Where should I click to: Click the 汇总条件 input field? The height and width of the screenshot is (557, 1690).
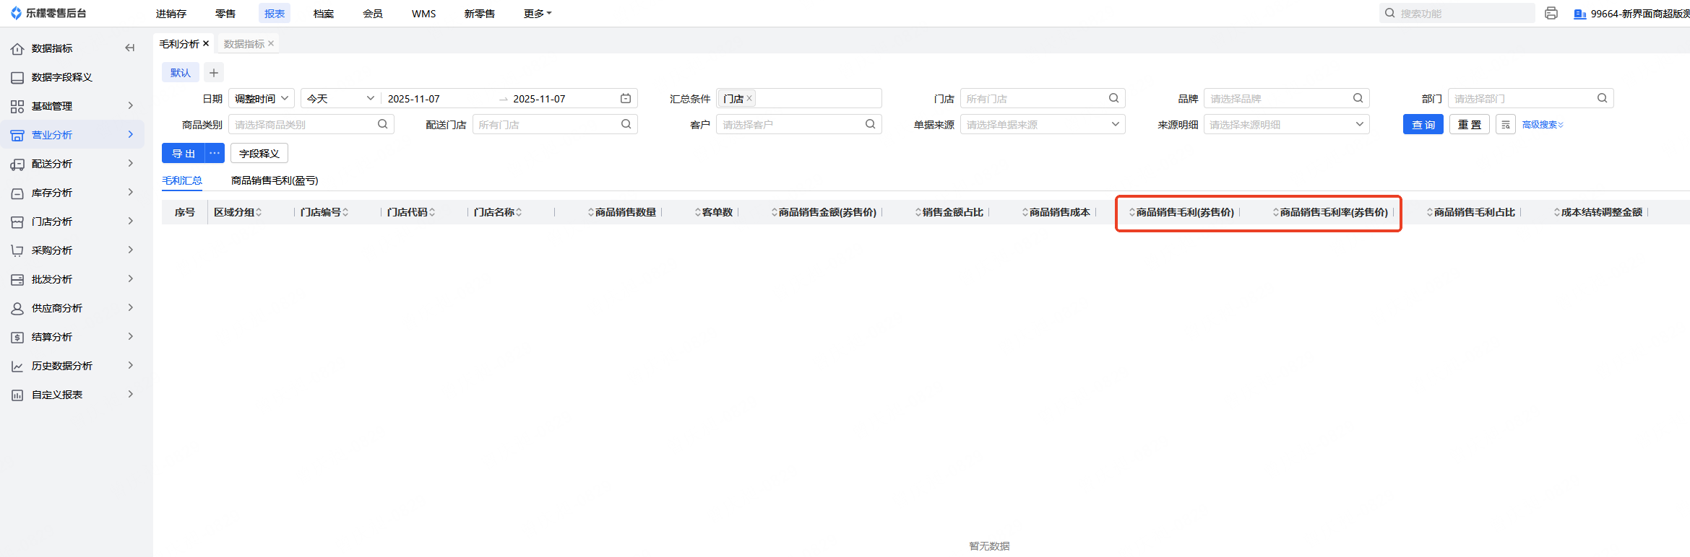click(799, 98)
